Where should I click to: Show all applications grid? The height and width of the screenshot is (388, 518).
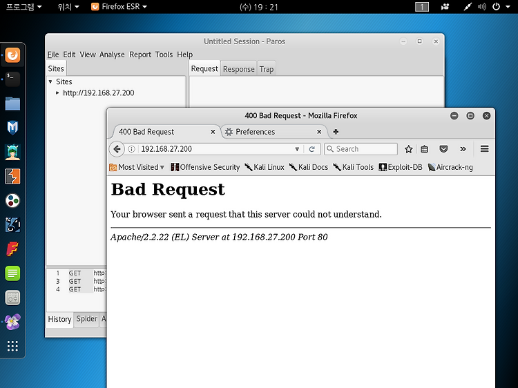[12, 346]
